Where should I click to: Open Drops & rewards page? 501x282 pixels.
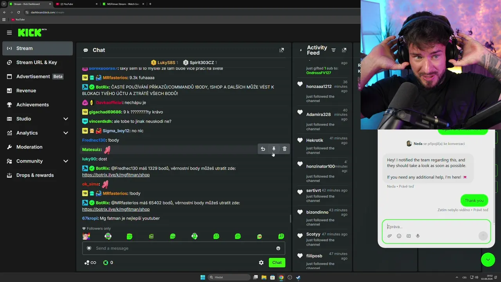[38, 175]
